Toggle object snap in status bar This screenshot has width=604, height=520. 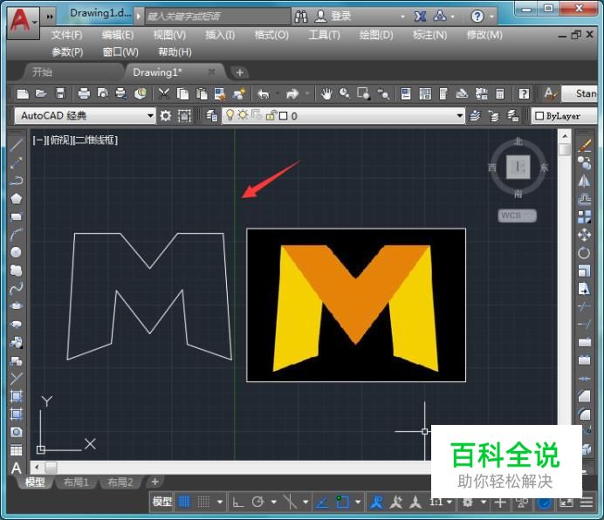click(342, 502)
